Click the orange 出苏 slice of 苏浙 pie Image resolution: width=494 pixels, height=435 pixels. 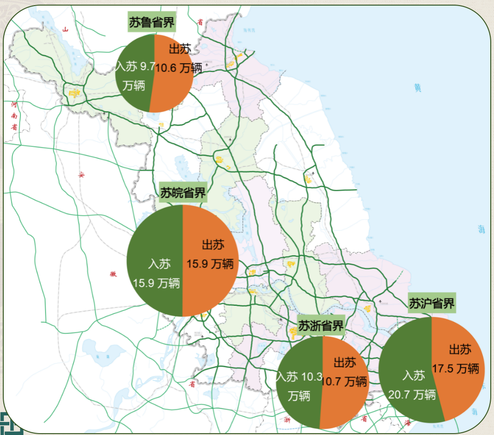[344, 404]
